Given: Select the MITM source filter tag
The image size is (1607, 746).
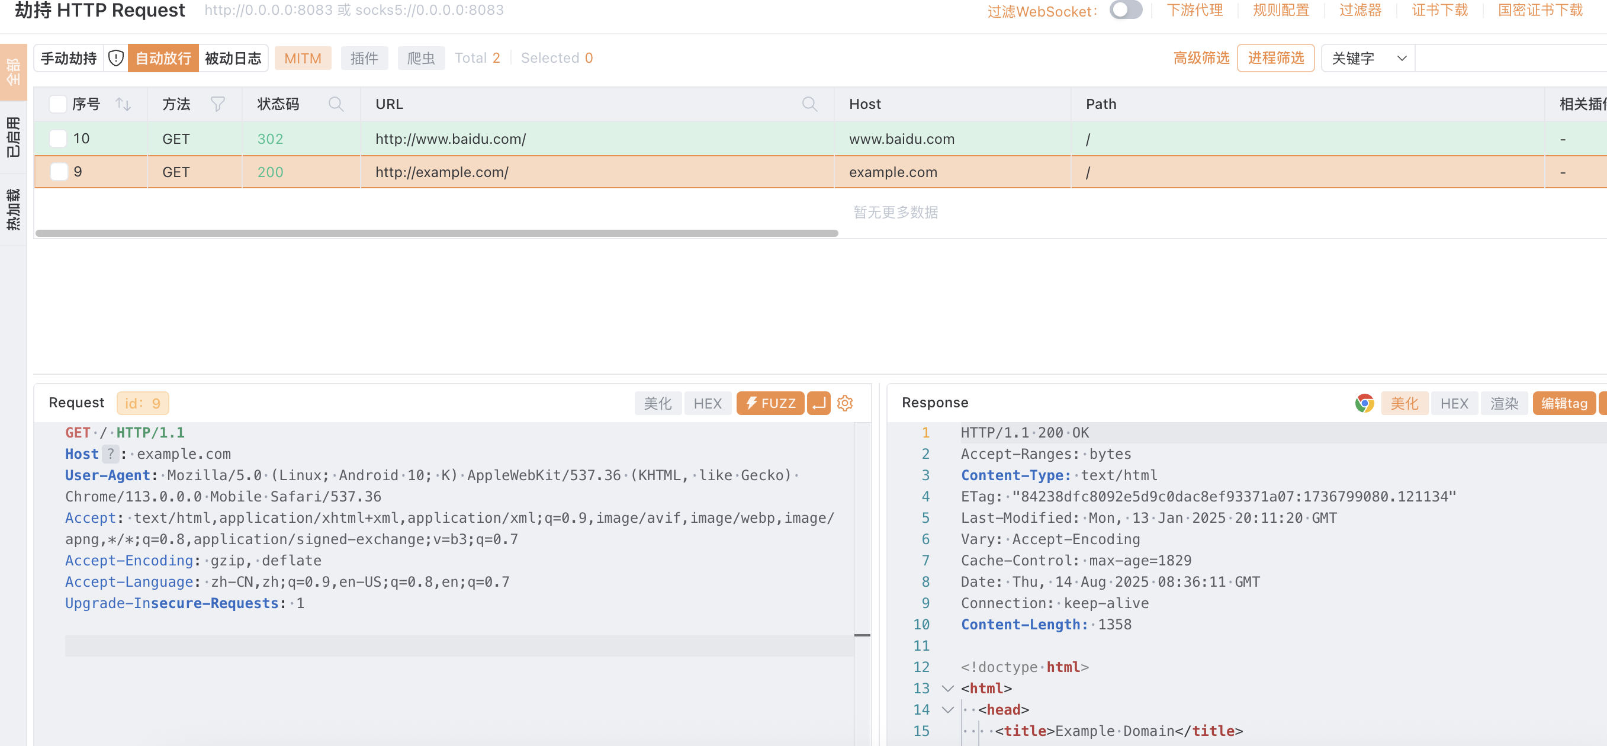Looking at the screenshot, I should [303, 58].
